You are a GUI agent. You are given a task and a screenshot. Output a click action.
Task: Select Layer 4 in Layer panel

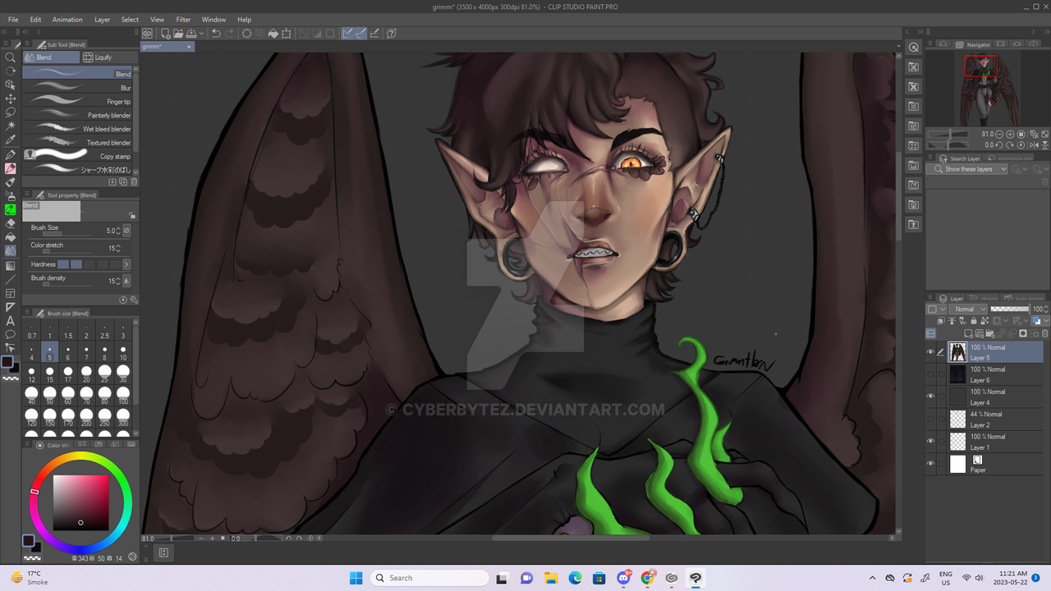[x=996, y=396]
